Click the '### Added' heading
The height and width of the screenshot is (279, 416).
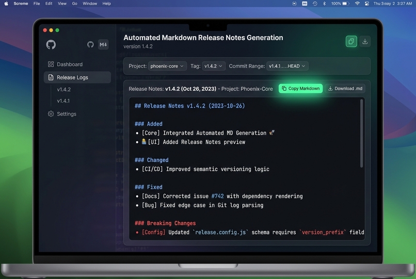(x=149, y=124)
